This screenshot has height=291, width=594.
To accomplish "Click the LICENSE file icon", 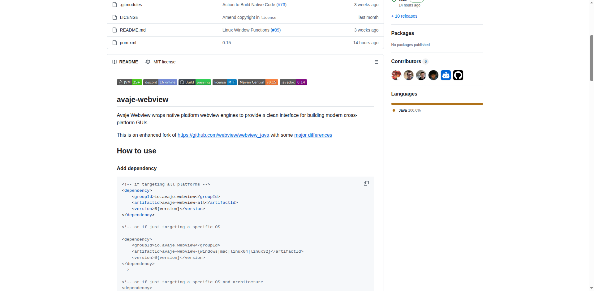I will click(x=114, y=17).
